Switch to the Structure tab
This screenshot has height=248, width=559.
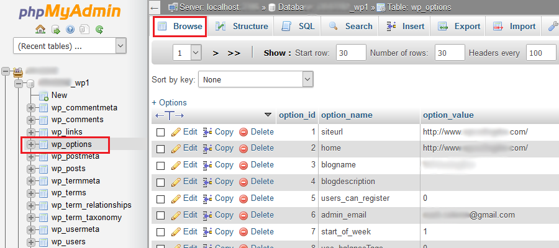241,26
